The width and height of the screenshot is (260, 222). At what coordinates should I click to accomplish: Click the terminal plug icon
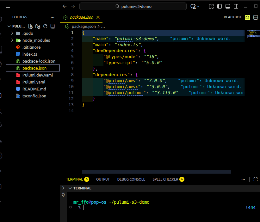63,194
